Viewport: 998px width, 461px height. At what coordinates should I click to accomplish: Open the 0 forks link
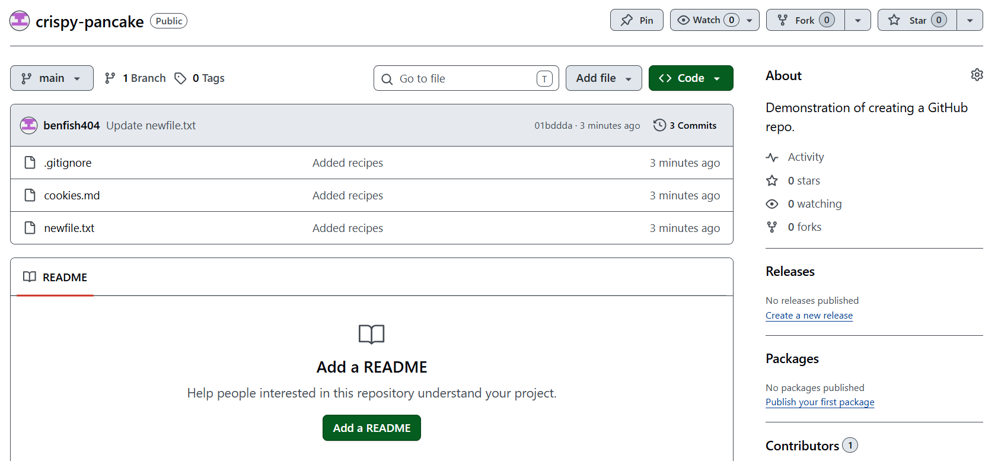pos(793,227)
